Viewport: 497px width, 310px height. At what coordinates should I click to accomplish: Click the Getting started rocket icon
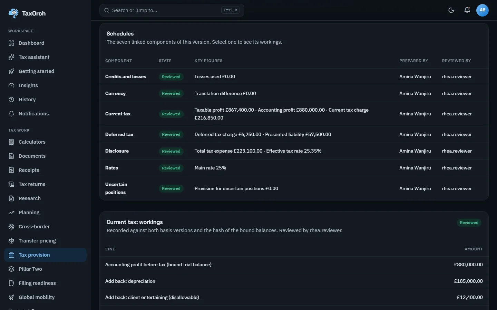(11, 71)
